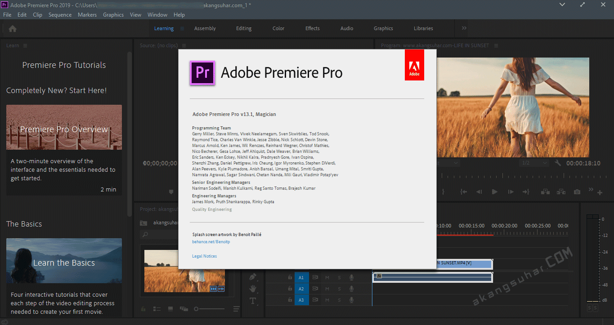Open the Sequence menu
The height and width of the screenshot is (325, 614).
pos(60,15)
